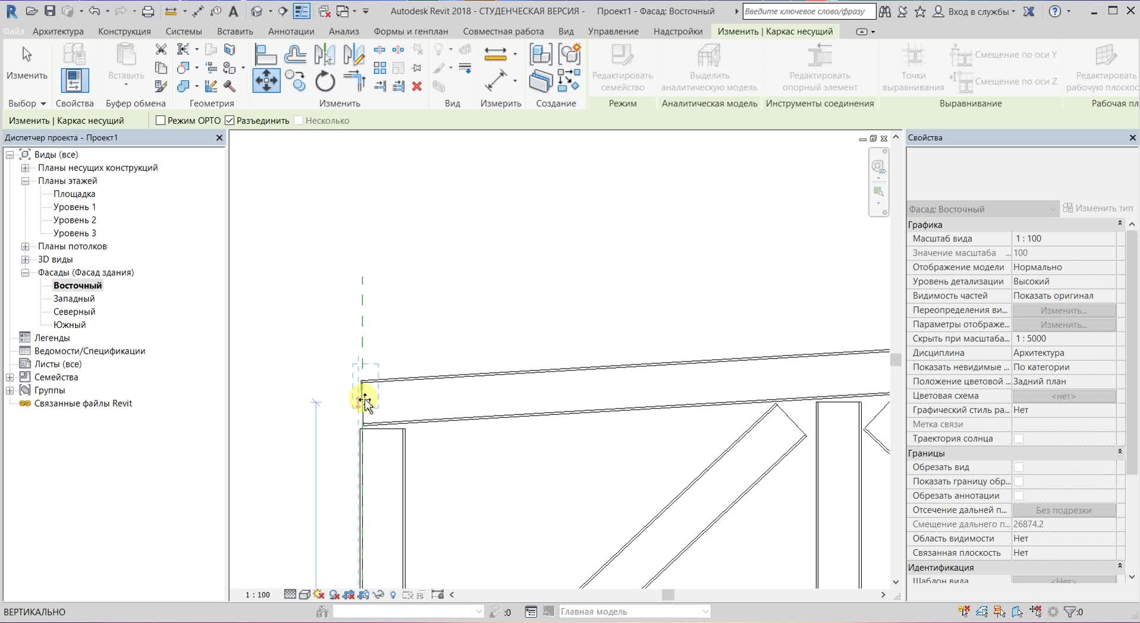
Task: Click the Thin Lines toggle icon in quick access toolbar
Action: coord(302,11)
